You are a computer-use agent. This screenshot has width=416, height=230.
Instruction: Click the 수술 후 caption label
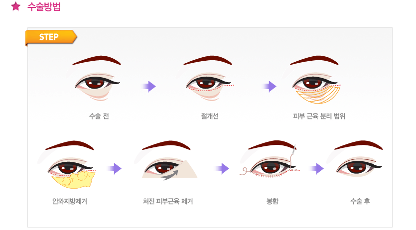[360, 201]
